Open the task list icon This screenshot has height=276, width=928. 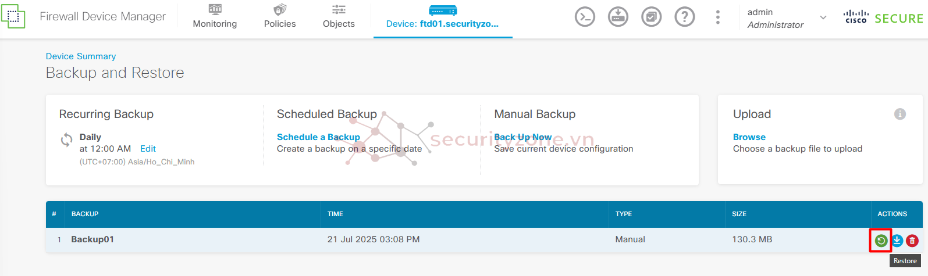pyautogui.click(x=651, y=17)
